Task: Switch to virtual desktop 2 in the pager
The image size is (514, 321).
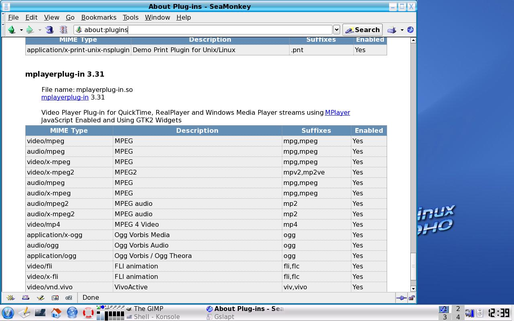Action: [458, 309]
